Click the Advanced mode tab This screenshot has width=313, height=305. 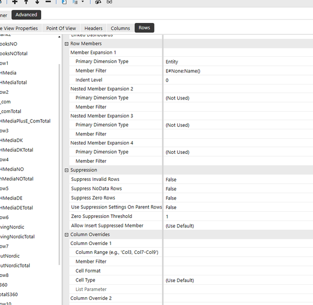(x=26, y=15)
